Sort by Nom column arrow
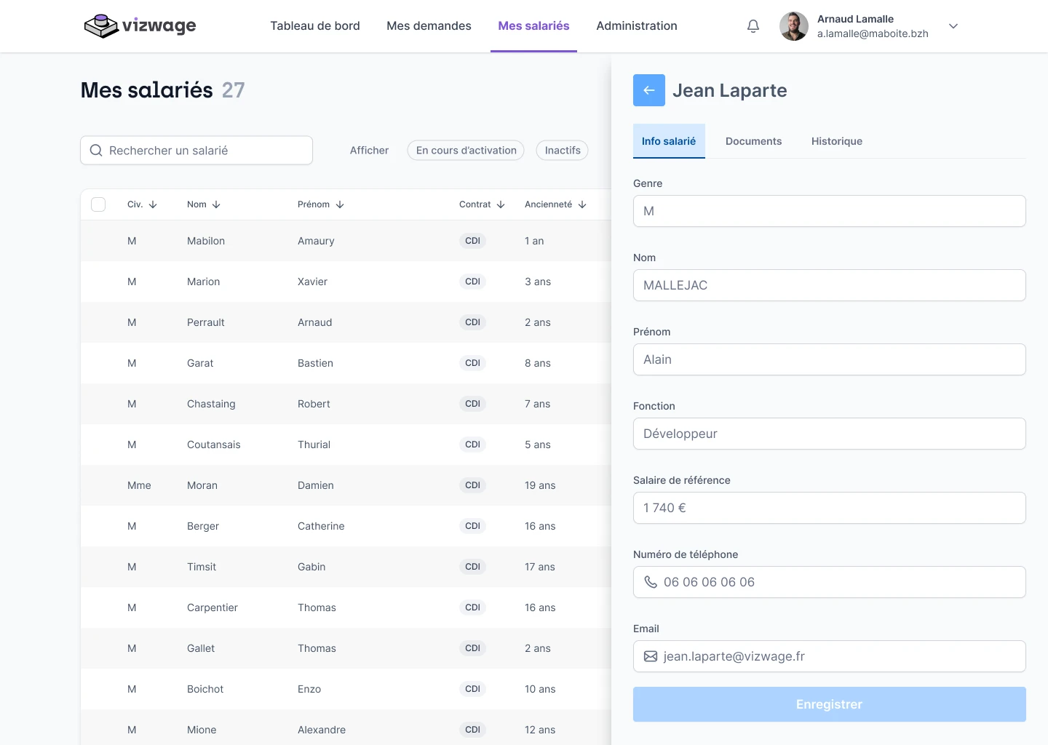The height and width of the screenshot is (745, 1048). (216, 204)
